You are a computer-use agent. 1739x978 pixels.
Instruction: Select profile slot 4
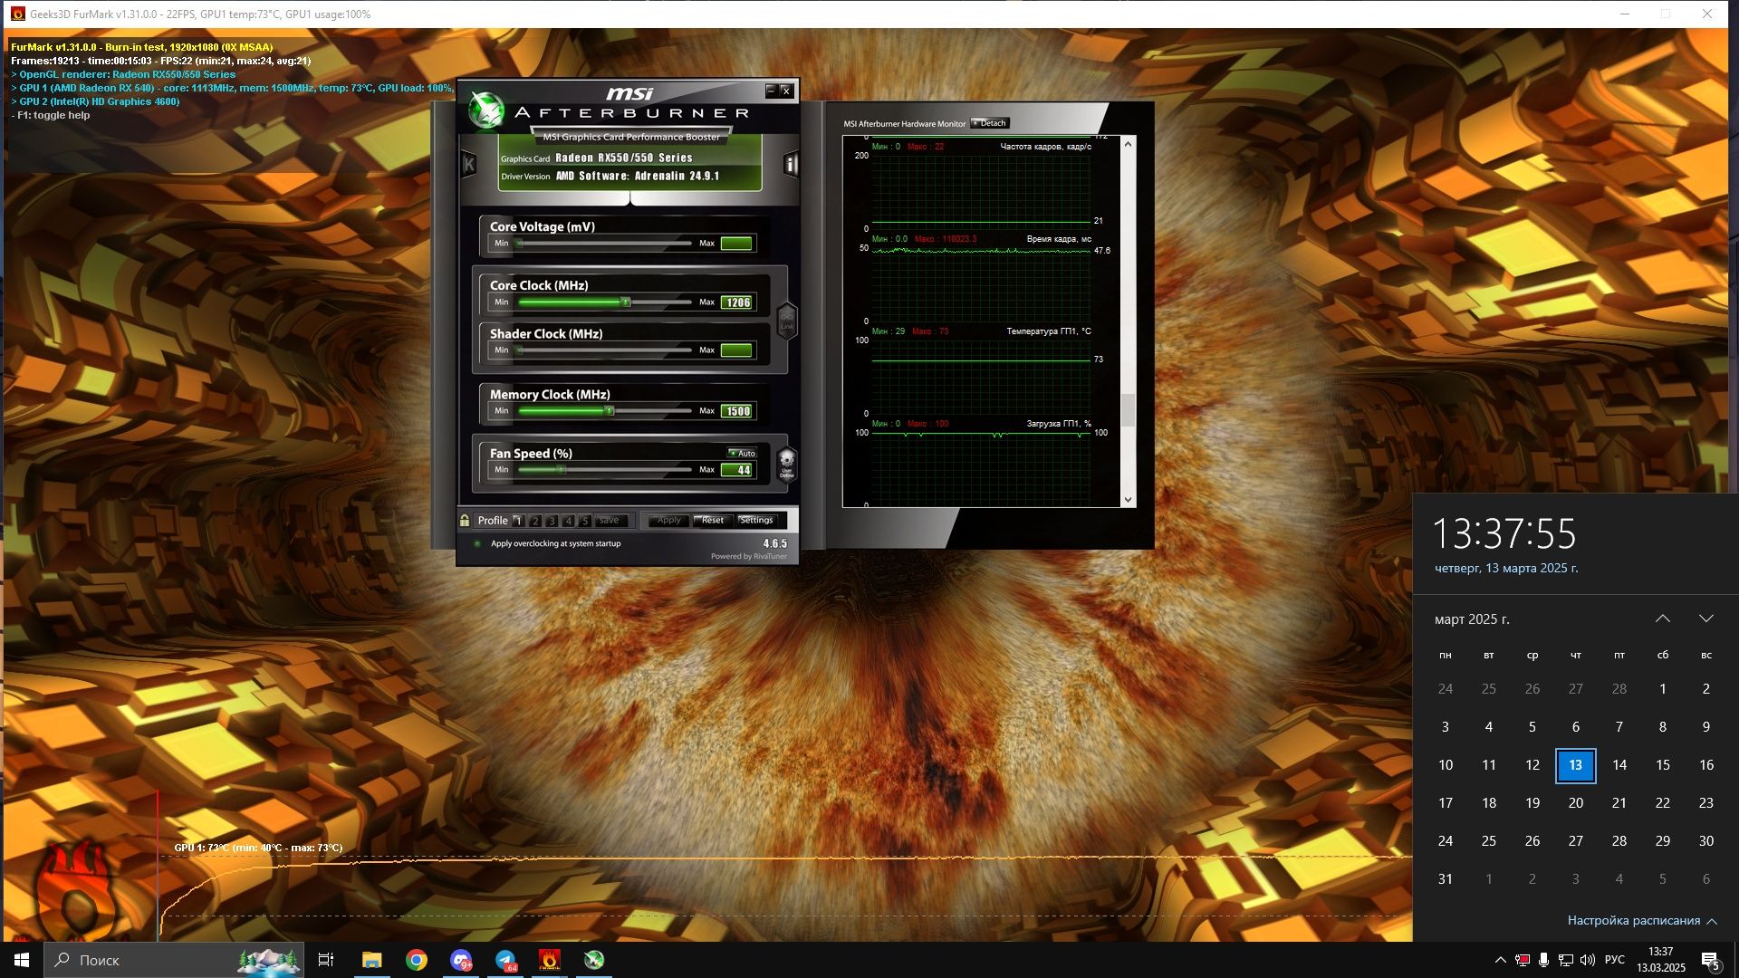click(569, 521)
